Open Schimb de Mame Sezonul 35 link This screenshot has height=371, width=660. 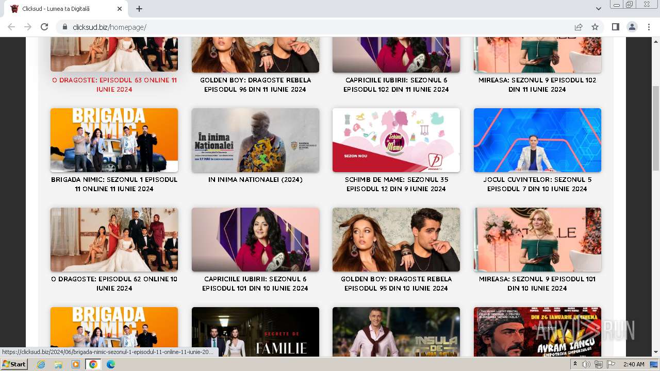[396, 184]
